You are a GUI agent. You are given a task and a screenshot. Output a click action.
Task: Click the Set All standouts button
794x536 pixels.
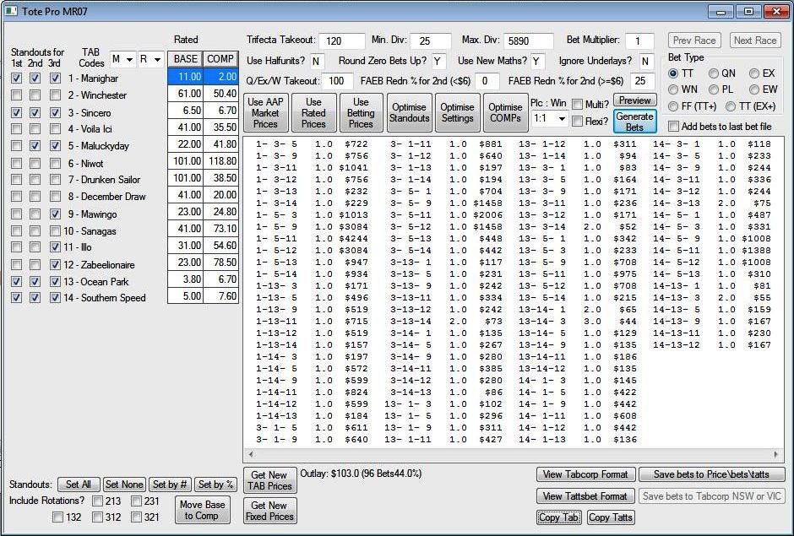(79, 485)
